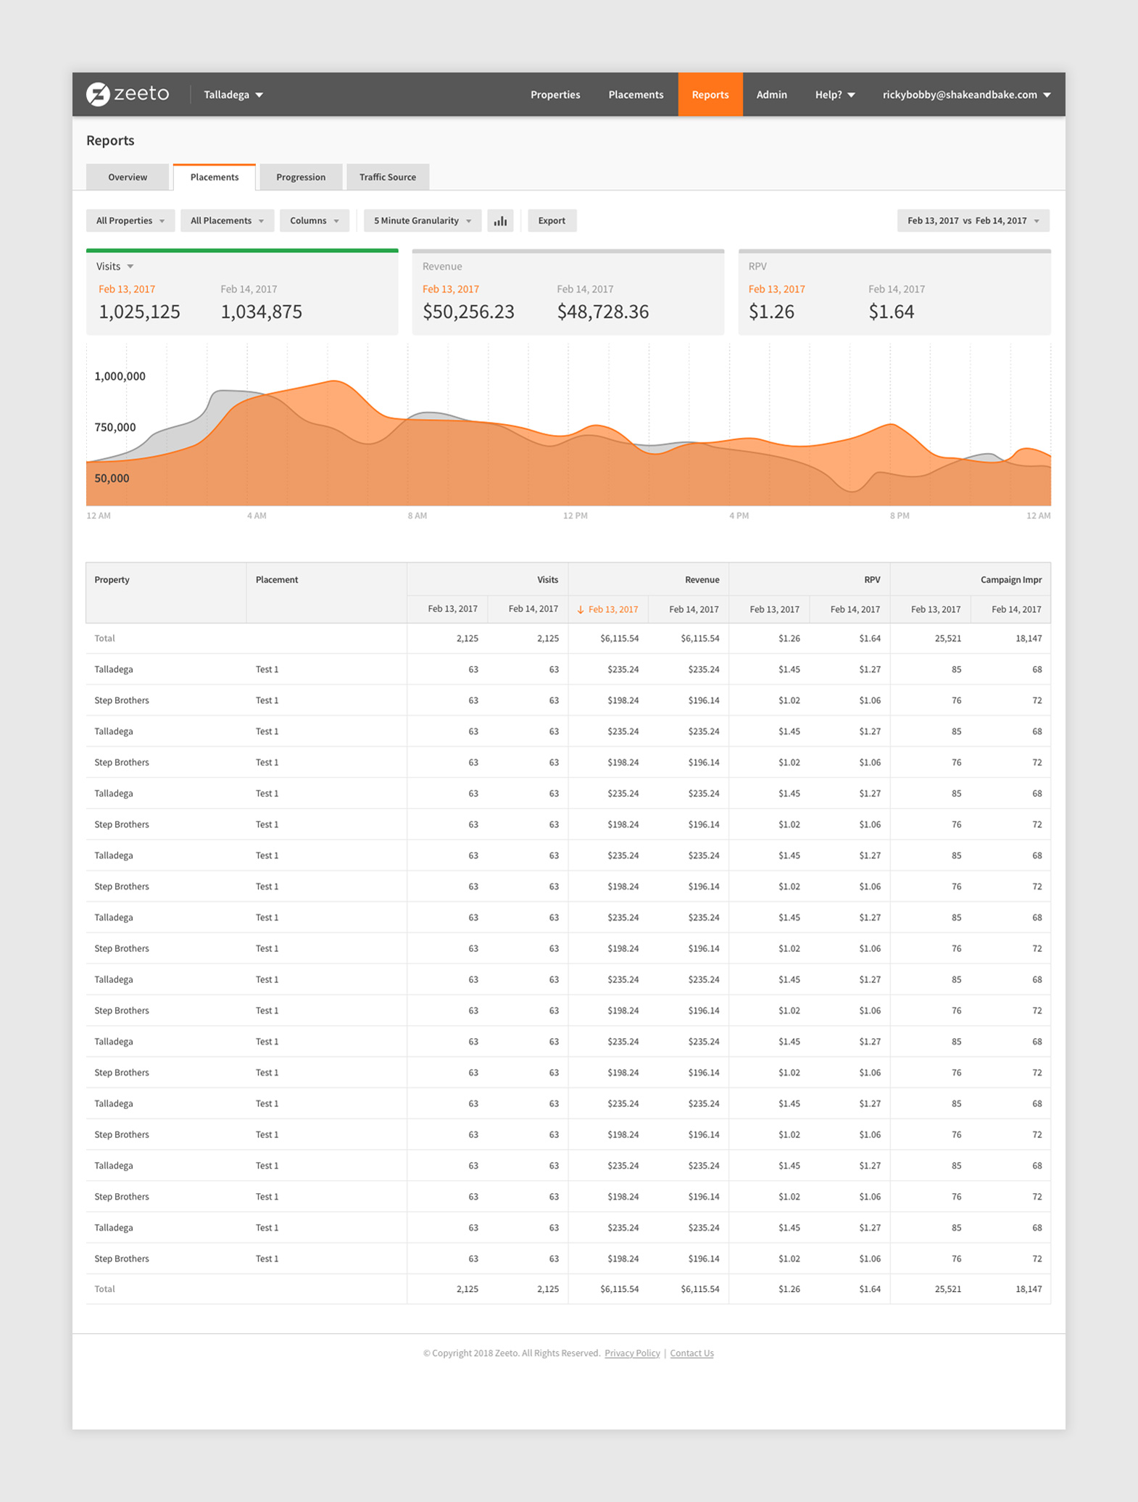1138x1502 pixels.
Task: Click the 1,000,000 chart axis label
Action: click(x=120, y=376)
